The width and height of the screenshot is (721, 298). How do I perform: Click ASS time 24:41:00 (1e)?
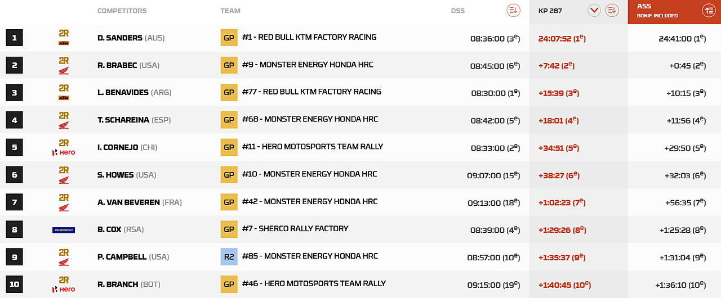point(682,38)
